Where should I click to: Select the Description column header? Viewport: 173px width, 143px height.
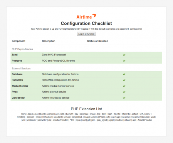[x=49, y=41]
